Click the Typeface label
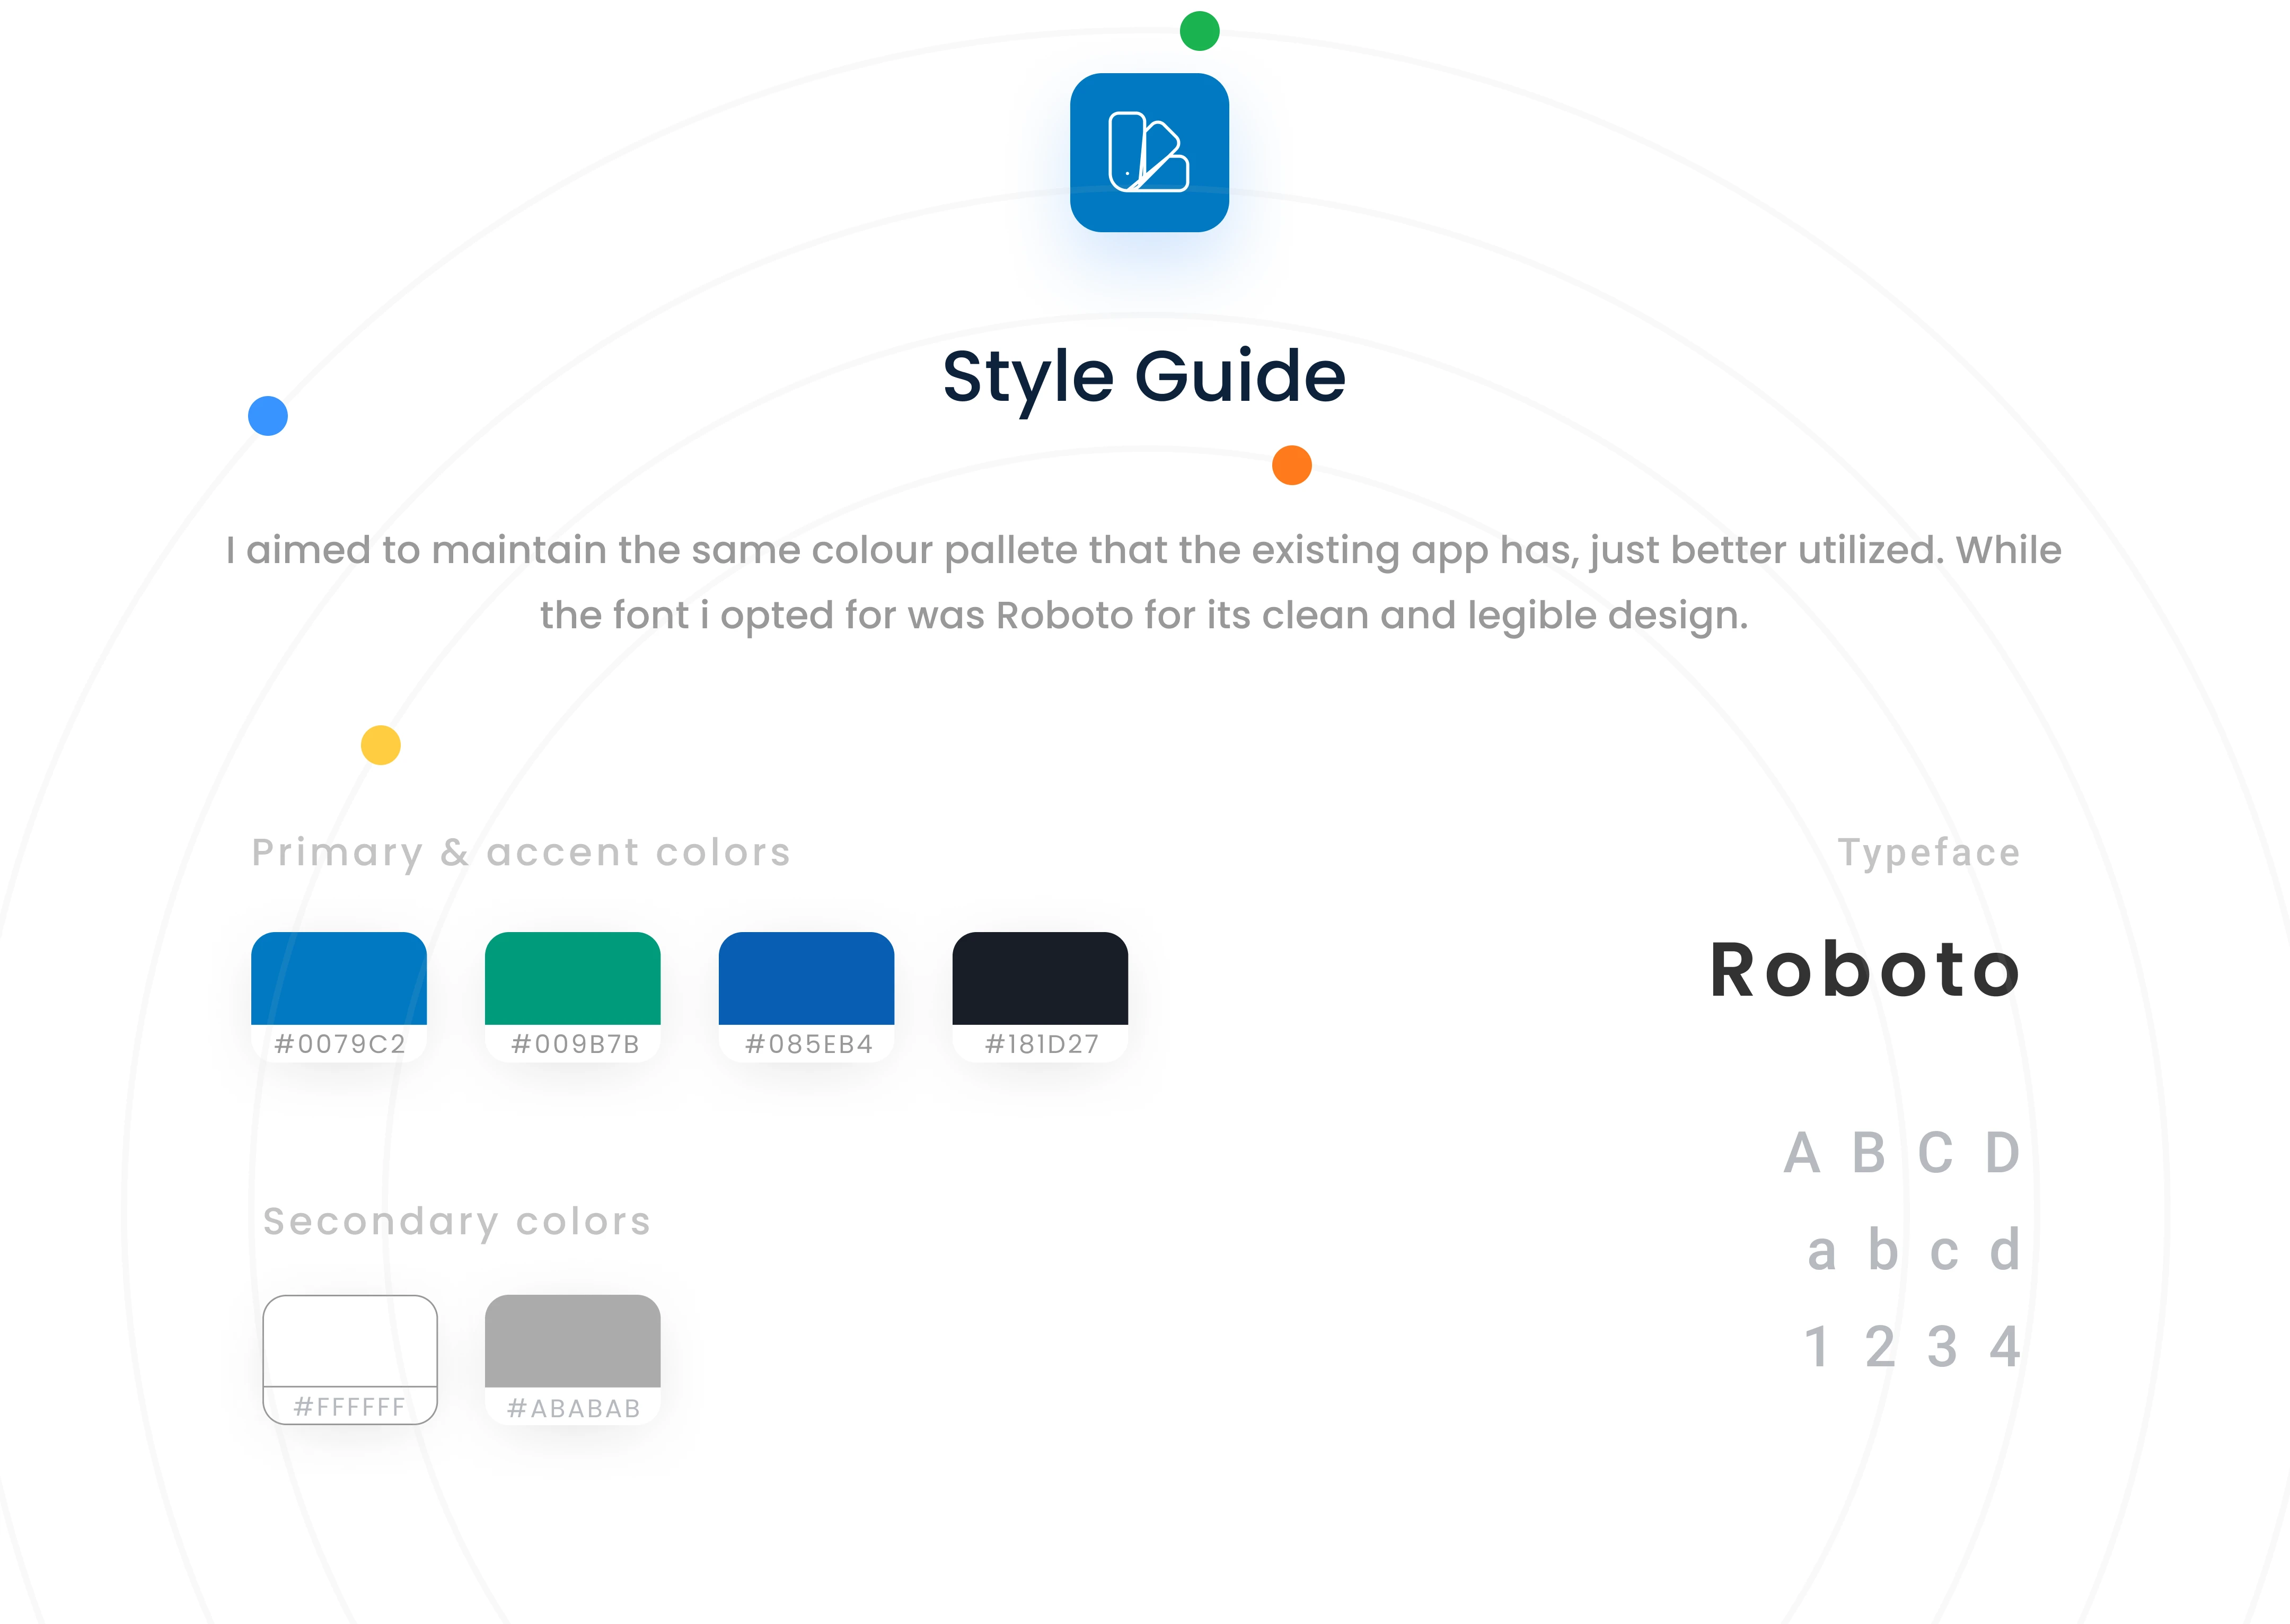 click(x=1928, y=853)
